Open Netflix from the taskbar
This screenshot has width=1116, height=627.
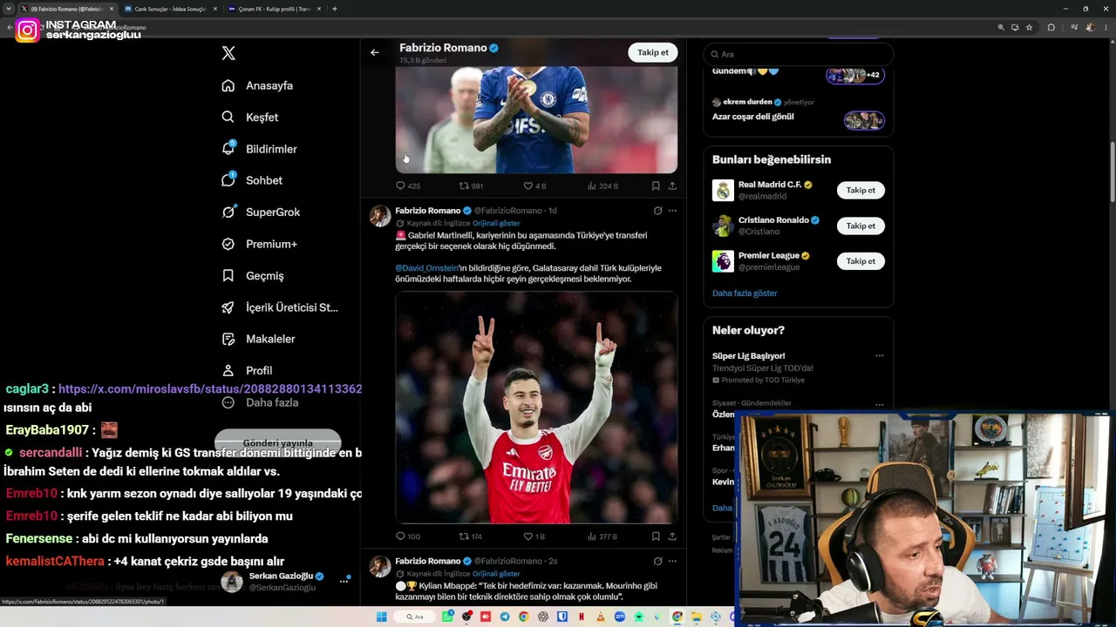pos(582,617)
